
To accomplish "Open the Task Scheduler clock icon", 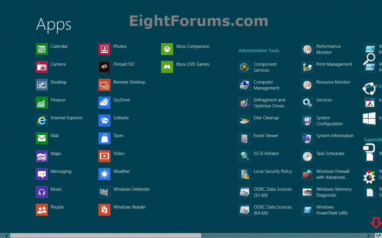I will (307, 156).
